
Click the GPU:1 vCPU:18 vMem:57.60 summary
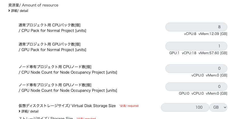[x=198, y=53]
